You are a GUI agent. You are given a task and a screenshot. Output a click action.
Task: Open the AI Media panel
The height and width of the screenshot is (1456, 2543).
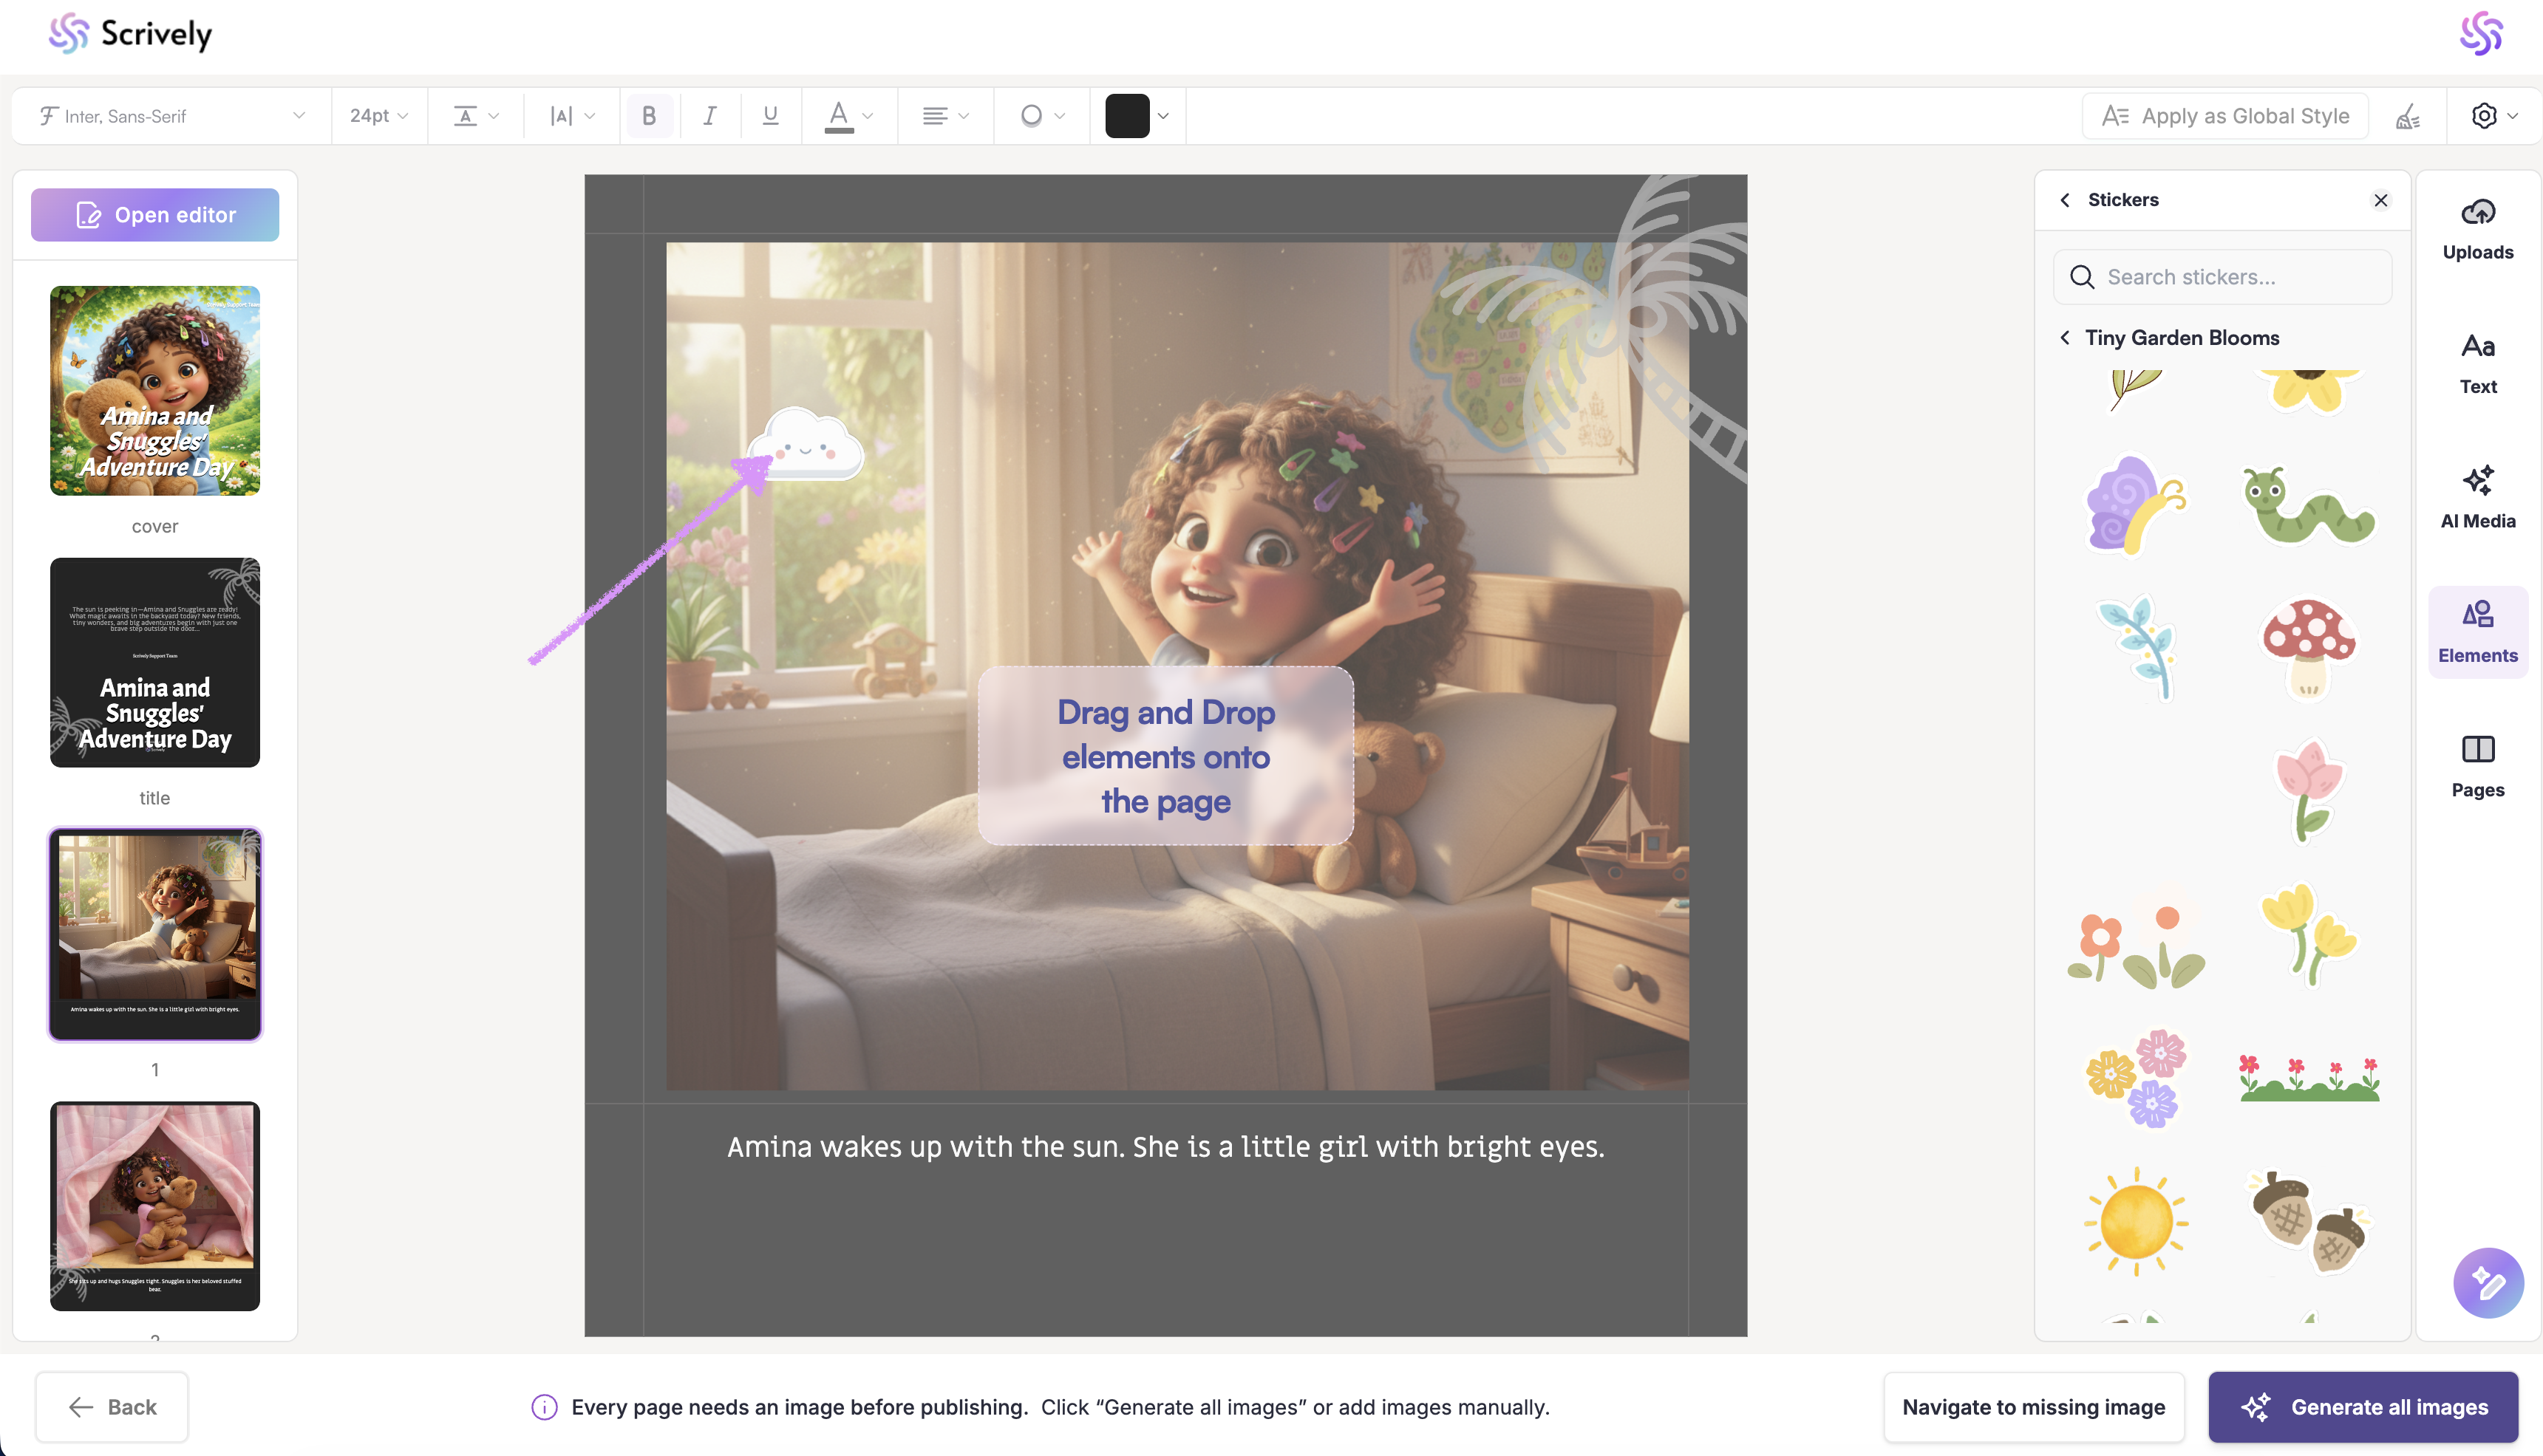2477,497
